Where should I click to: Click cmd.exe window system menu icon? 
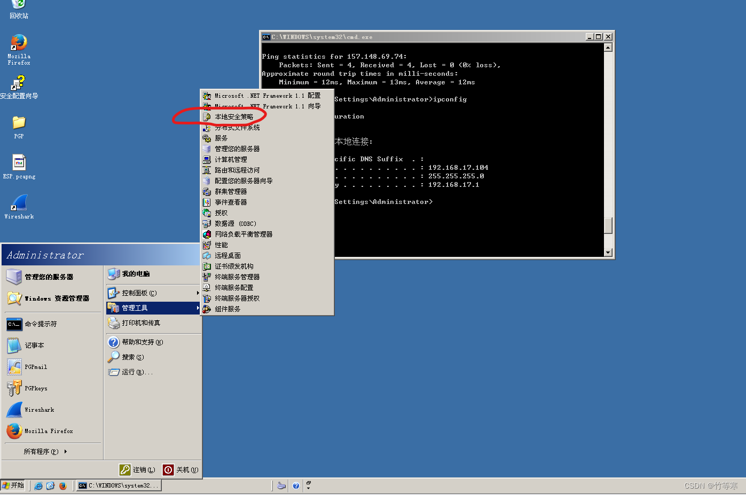266,37
